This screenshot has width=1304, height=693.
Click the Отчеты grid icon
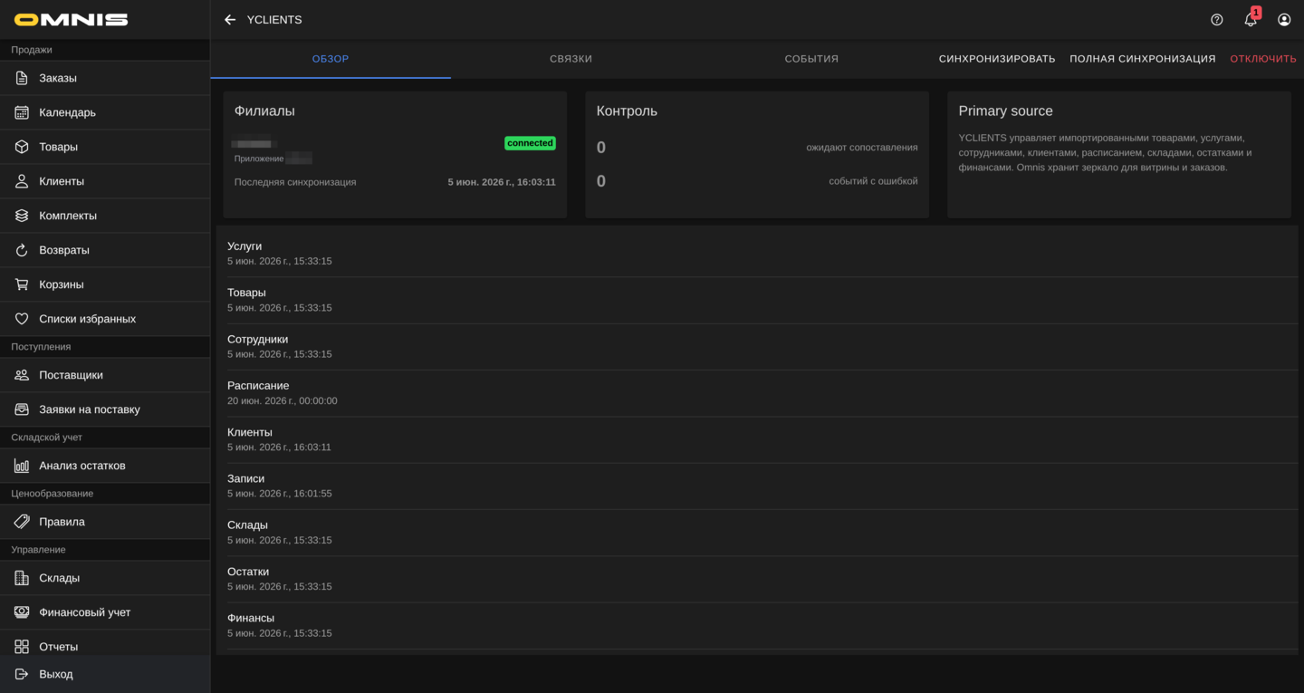[x=22, y=647]
